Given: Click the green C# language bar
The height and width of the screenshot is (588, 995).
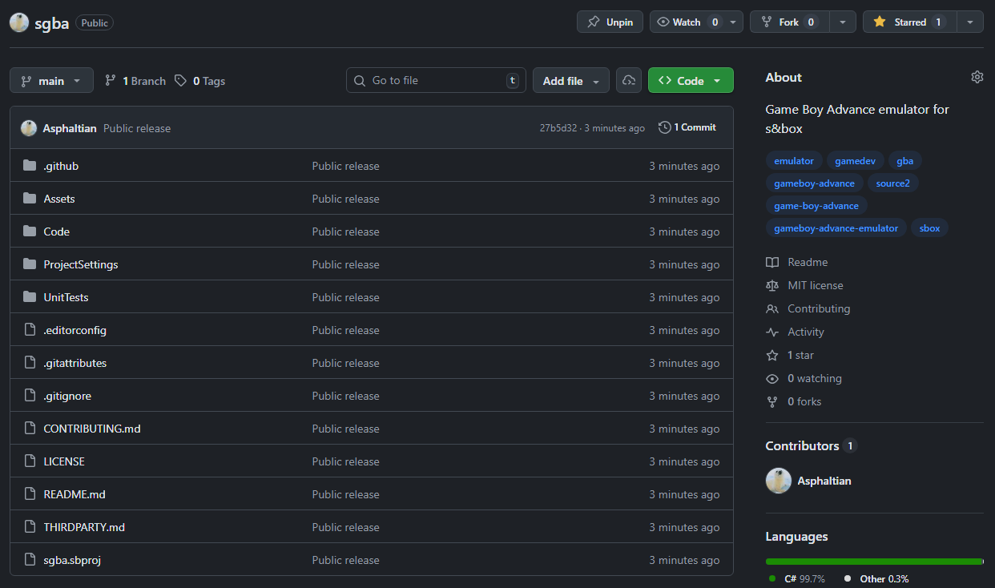Looking at the screenshot, I should (x=873, y=562).
